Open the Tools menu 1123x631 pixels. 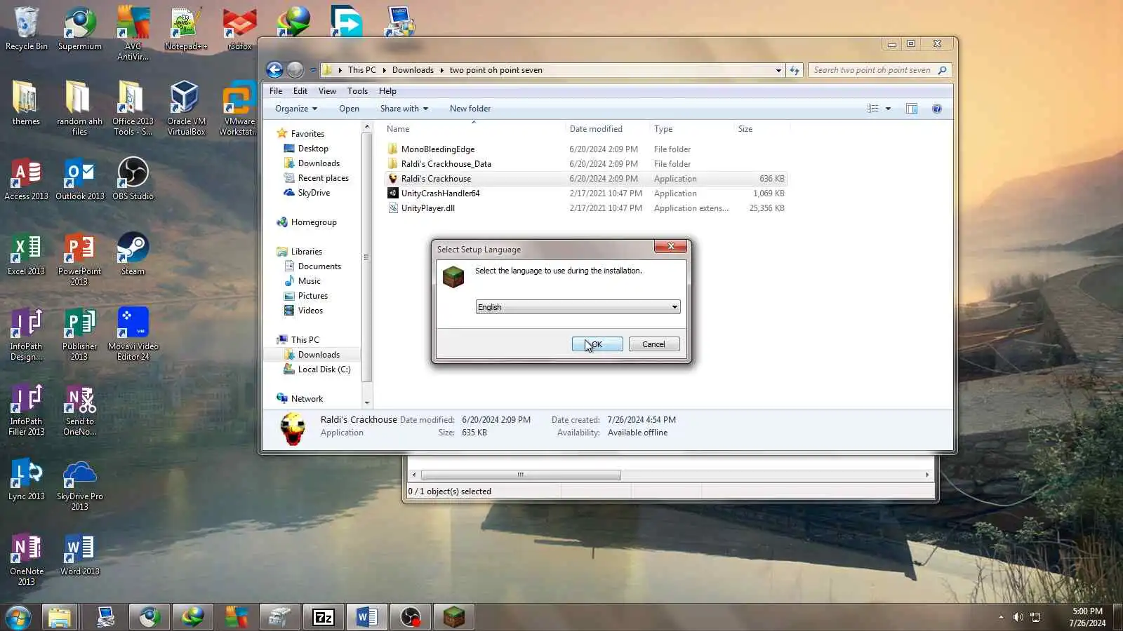point(357,91)
